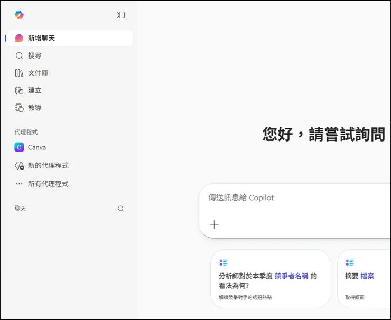Open 文件庫 library page
Image resolution: width=391 pixels, height=320 pixels.
click(x=70, y=73)
